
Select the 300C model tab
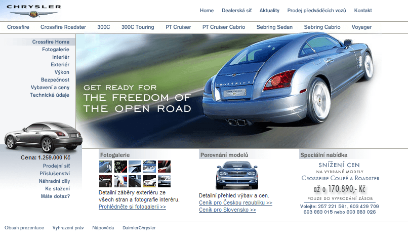coord(104,27)
